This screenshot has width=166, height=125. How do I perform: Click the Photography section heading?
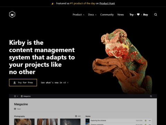19,116
